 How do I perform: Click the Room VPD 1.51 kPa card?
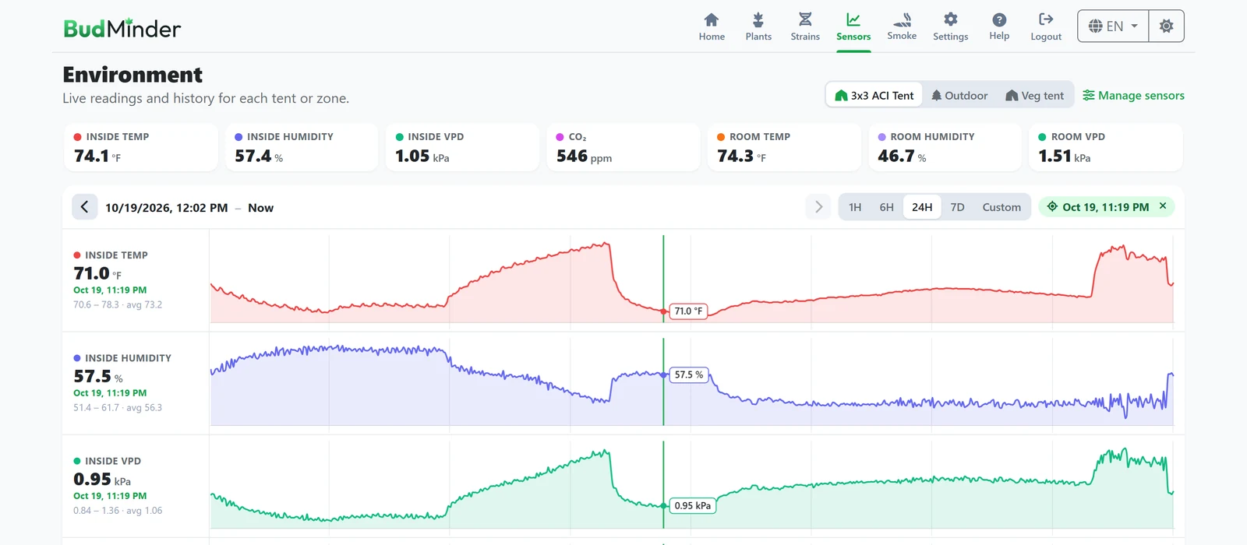(x=1106, y=147)
